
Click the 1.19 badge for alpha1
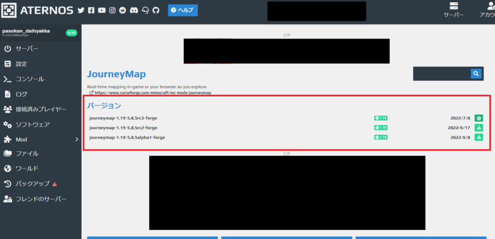tap(380, 137)
